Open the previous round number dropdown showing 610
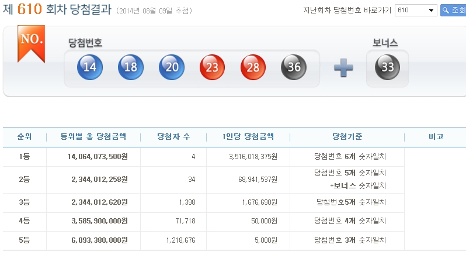This screenshot has height=255, width=466. 415,10
